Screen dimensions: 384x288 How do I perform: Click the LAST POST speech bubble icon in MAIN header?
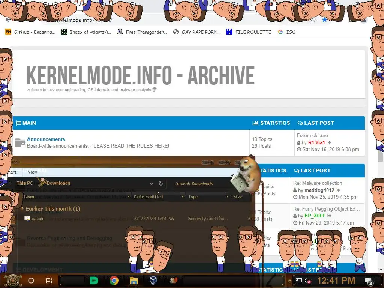300,123
